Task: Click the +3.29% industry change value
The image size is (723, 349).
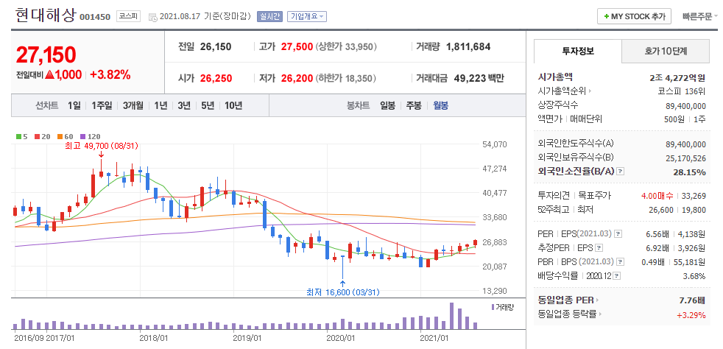Action: (x=691, y=315)
